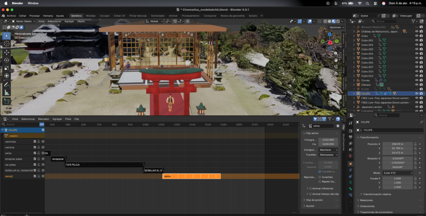426x216 pixels.
Task: Click the VER PELEA strip
Action: (104, 165)
